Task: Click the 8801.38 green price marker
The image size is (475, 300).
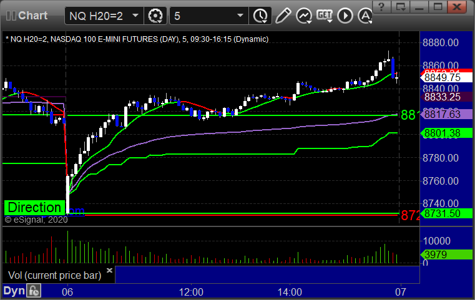Action: (x=446, y=133)
